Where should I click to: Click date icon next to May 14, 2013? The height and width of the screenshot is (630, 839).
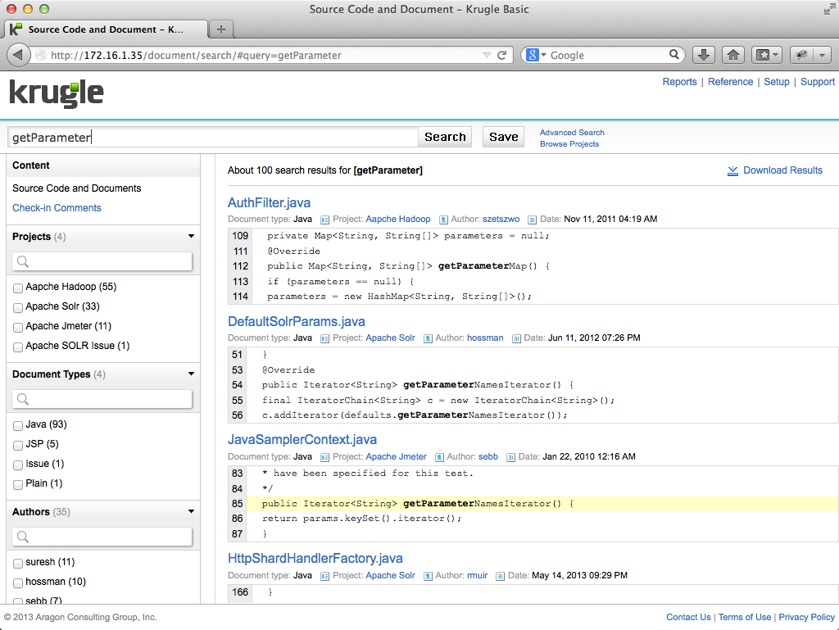(x=500, y=576)
